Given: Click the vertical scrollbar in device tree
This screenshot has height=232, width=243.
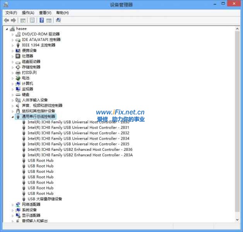Looking at the screenshot, I should [237, 124].
